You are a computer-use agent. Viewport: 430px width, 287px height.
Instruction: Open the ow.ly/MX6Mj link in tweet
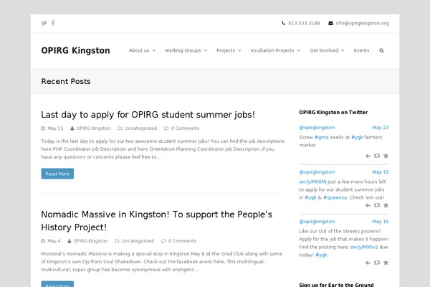(x=312, y=182)
